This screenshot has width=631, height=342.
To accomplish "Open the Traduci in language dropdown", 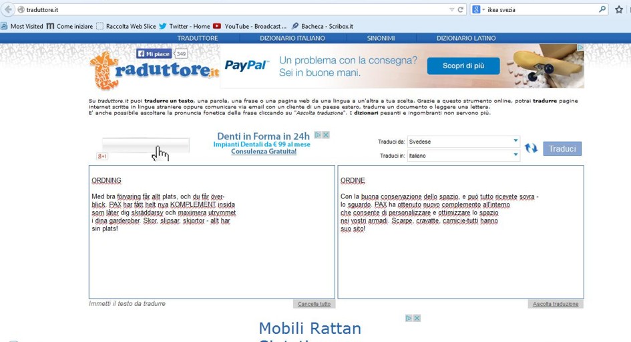I will [463, 156].
